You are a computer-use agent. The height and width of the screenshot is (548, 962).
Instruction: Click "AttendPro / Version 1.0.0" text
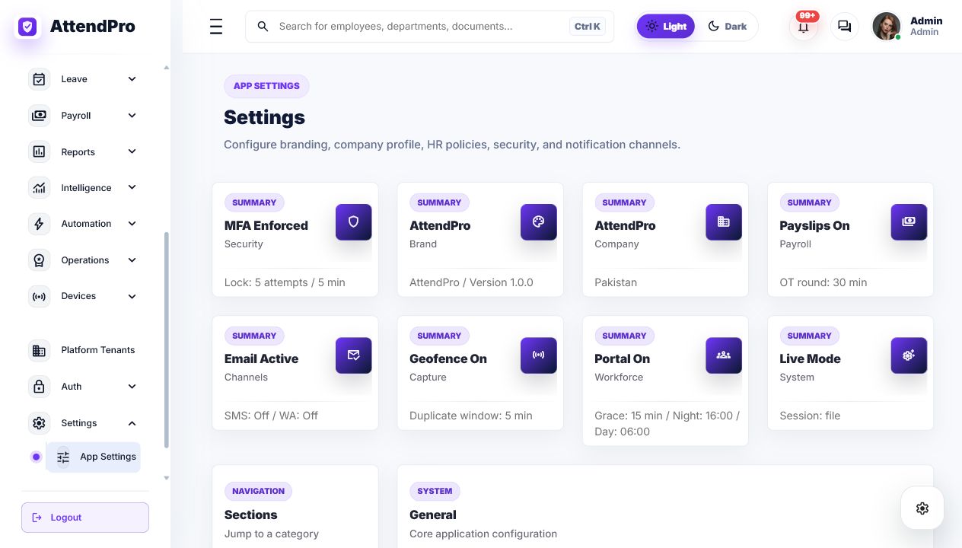pyautogui.click(x=471, y=282)
